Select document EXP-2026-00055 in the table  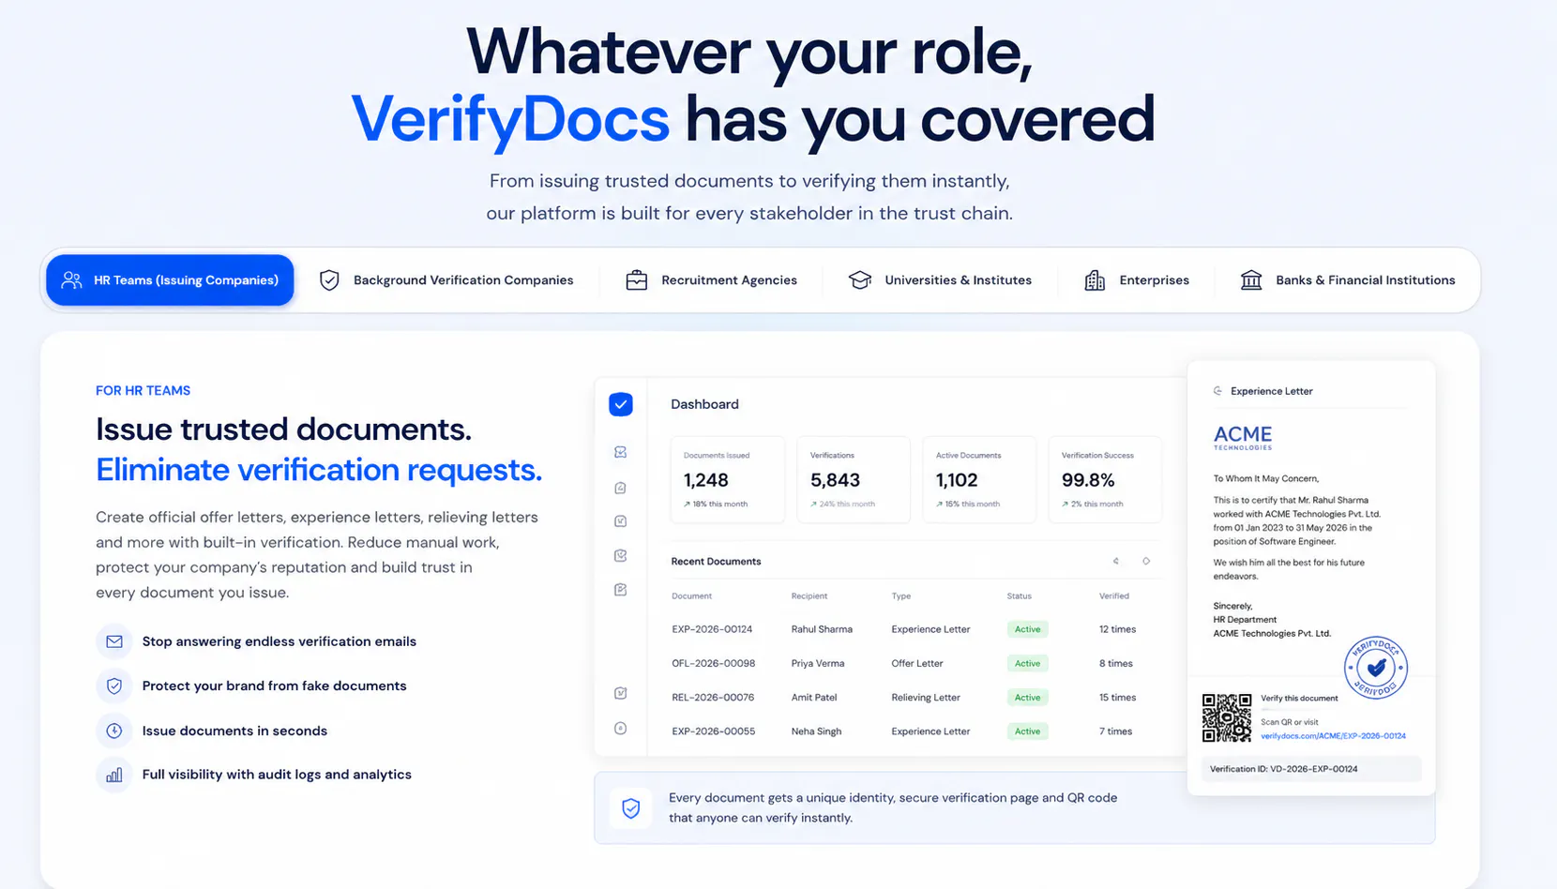713,731
